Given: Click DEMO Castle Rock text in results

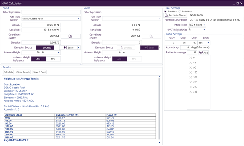Looking at the screenshot, I should (14, 88).
